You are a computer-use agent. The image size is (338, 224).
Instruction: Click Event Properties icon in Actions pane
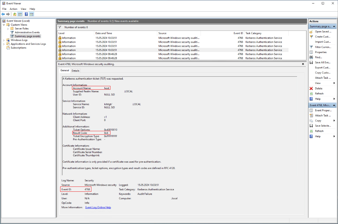[311, 110]
